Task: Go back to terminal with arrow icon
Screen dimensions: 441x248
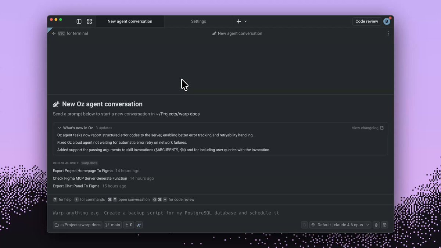Action: pyautogui.click(x=54, y=33)
